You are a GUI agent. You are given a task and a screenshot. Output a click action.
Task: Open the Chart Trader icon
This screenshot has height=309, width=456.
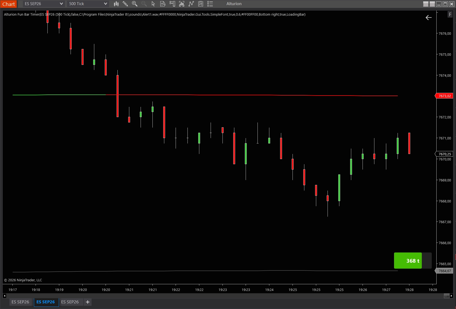tap(172, 4)
